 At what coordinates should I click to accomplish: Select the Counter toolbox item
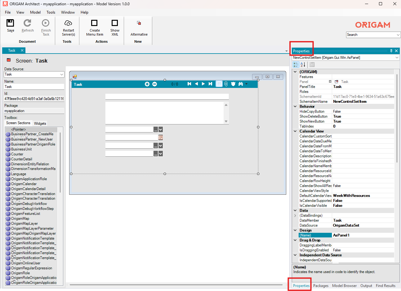click(x=17, y=154)
